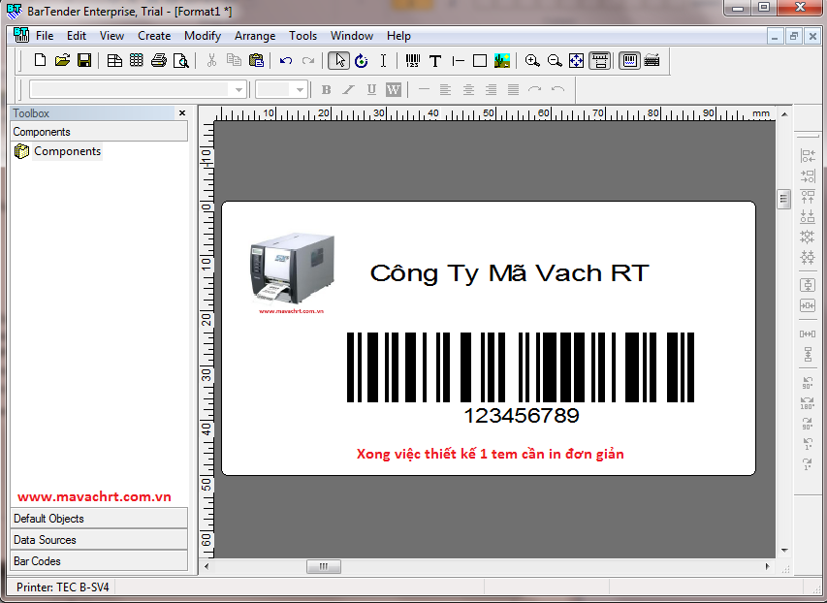Zoom in on the label
Viewport: 827px width, 603px height.
(532, 60)
